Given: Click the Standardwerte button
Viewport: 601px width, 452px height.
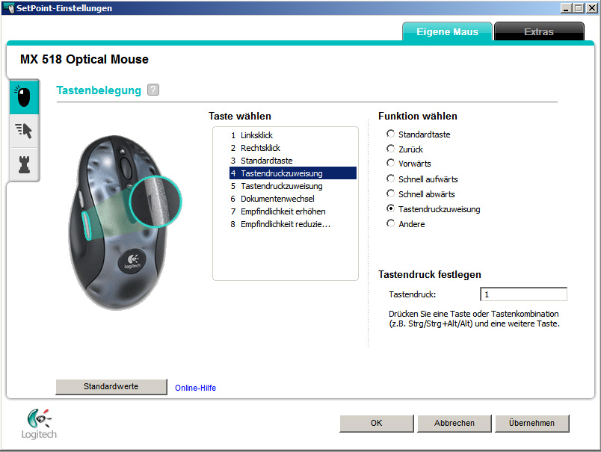Looking at the screenshot, I should [111, 386].
